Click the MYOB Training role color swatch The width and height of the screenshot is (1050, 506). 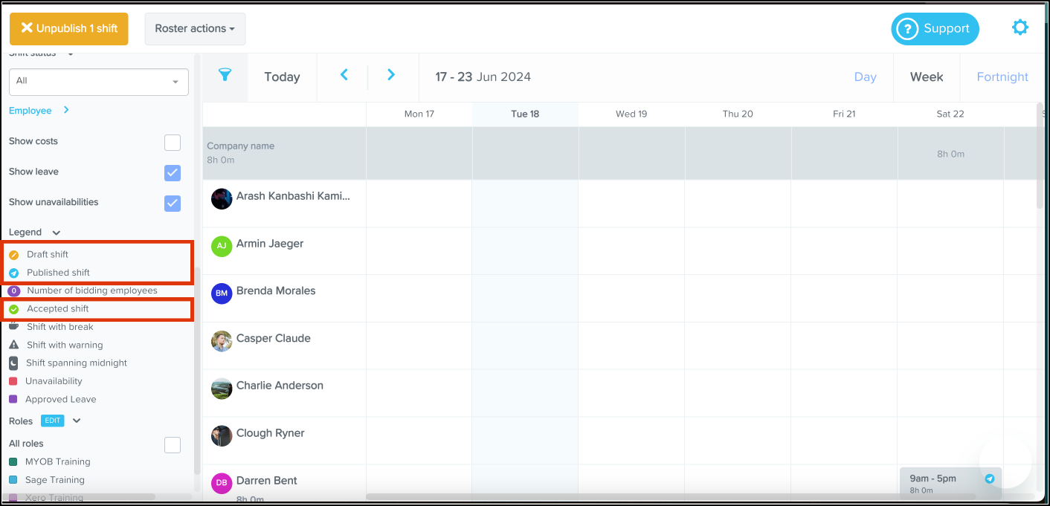click(13, 462)
